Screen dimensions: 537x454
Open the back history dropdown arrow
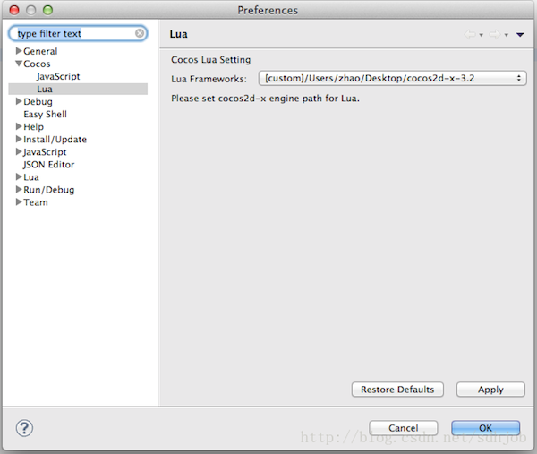coord(482,35)
